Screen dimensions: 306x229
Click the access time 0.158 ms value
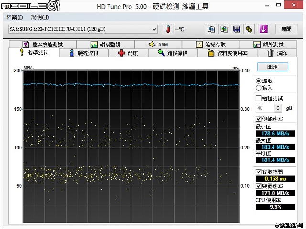(x=275, y=179)
